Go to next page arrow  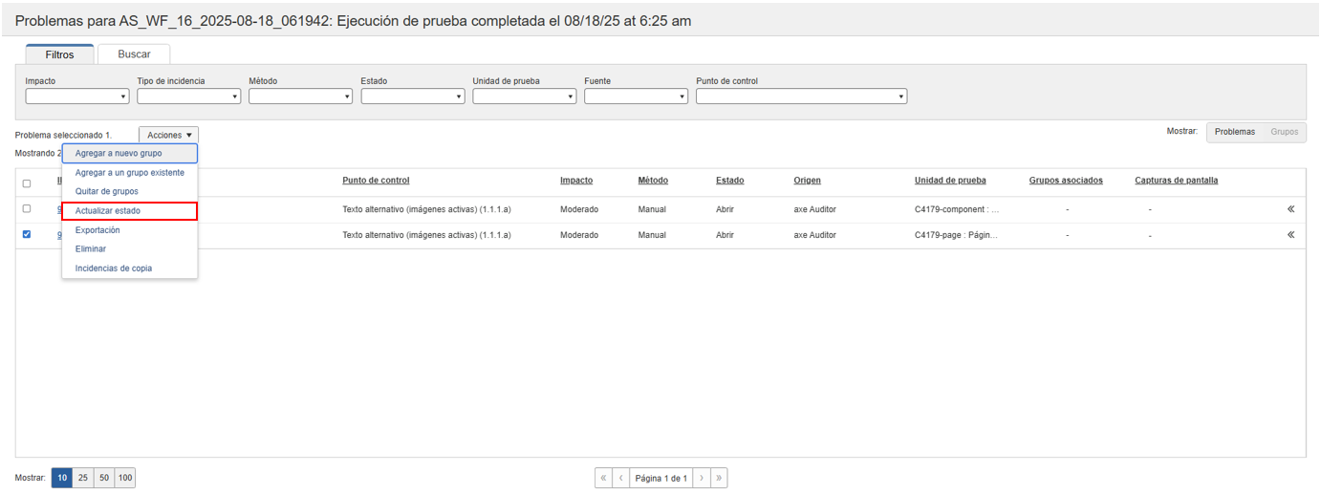[701, 478]
